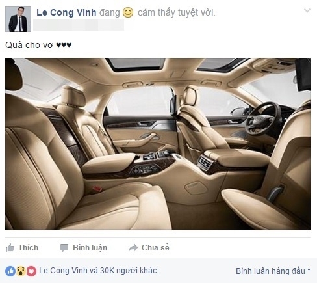317x283 pixels.
Task: Click the Bình luận speech bubble icon
Action: coord(64,248)
